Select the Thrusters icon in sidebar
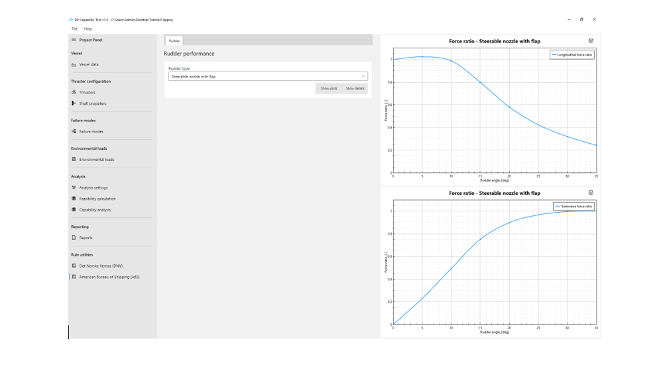This screenshot has height=369, width=669. [x=74, y=92]
